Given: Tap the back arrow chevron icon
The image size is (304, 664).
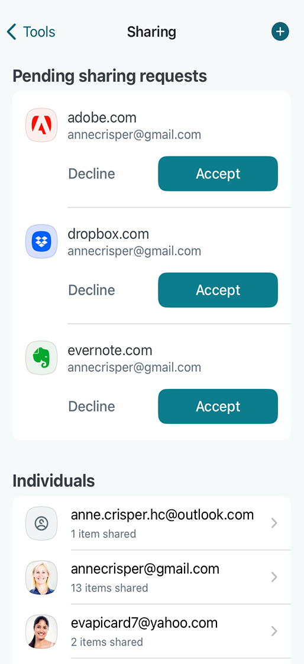Looking at the screenshot, I should click(12, 32).
